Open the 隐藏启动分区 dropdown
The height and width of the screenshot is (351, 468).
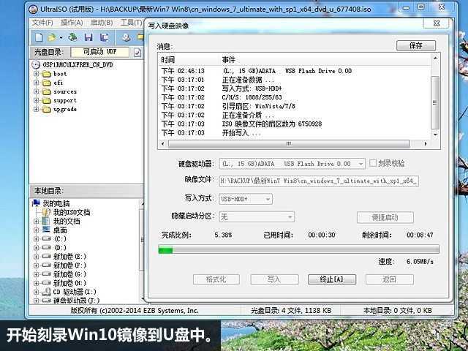pyautogui.click(x=290, y=217)
